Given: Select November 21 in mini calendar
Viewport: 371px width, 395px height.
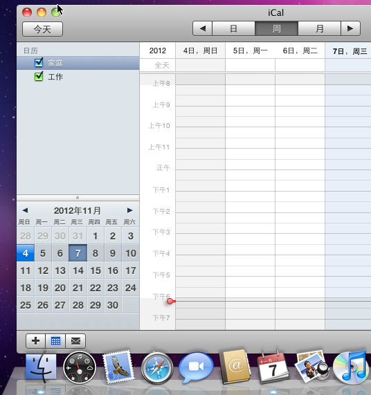Looking at the screenshot, I should (x=78, y=288).
